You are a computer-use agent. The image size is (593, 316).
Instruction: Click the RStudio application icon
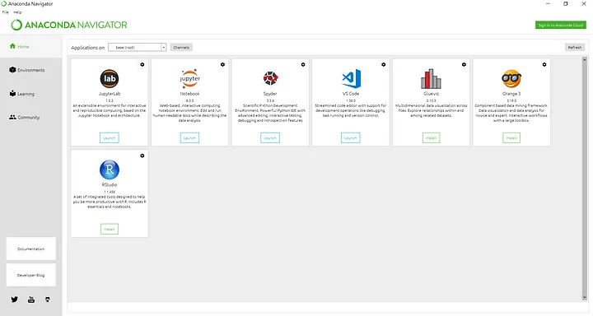(x=110, y=170)
